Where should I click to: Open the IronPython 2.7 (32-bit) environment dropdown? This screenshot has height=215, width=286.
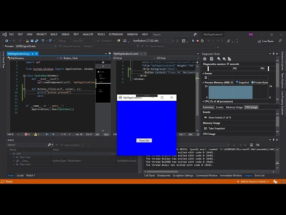click(173, 41)
